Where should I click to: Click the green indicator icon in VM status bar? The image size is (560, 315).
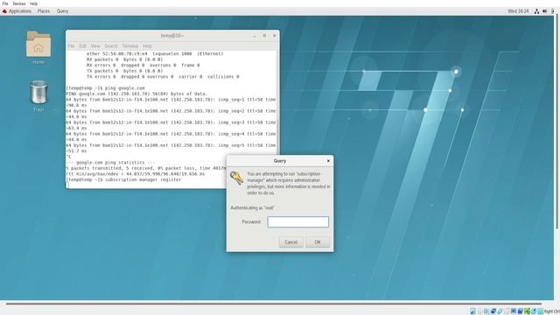[527, 311]
